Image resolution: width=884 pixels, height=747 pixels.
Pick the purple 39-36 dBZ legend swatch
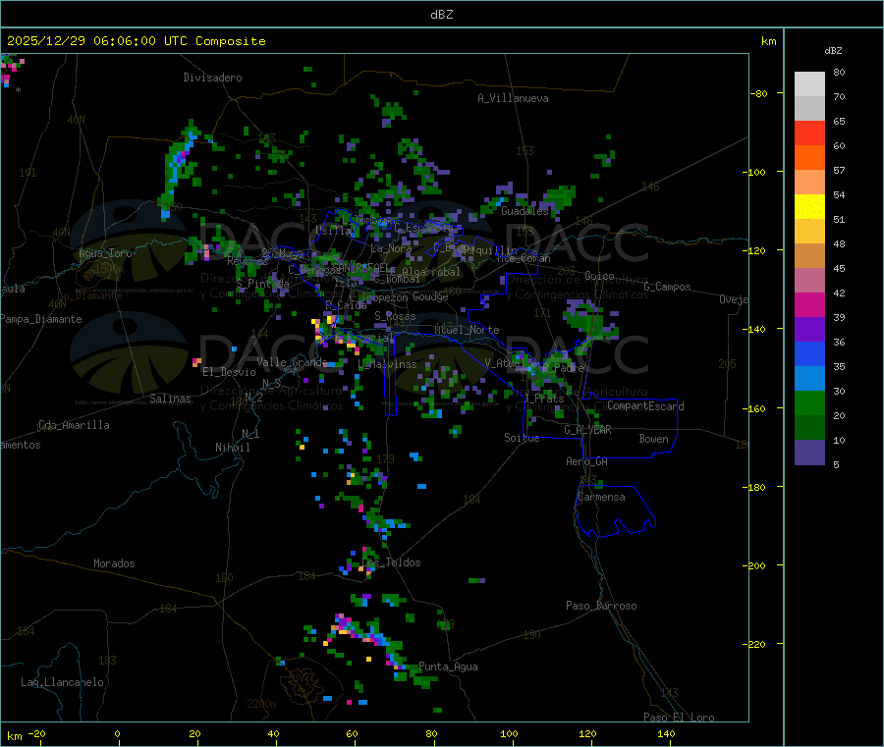pyautogui.click(x=809, y=330)
